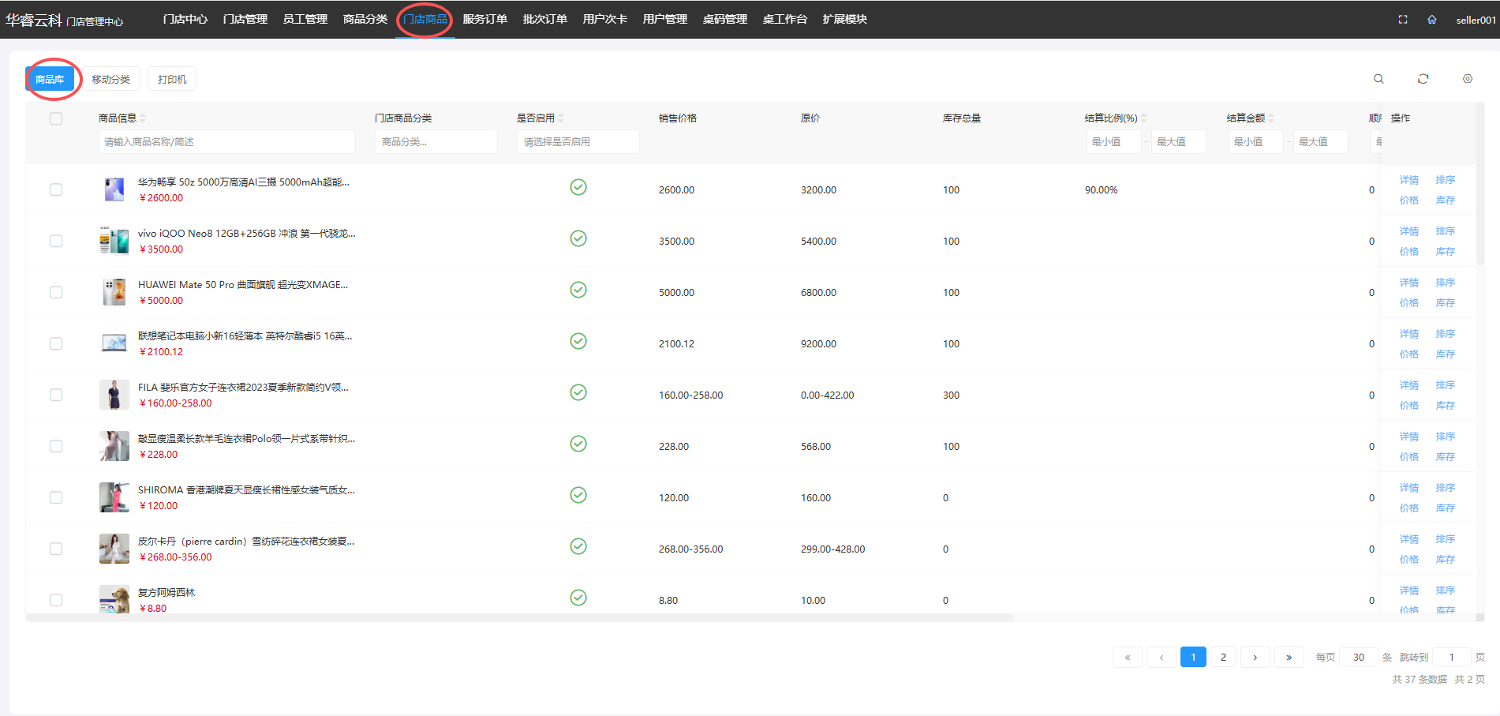Open the per-page count selector

tap(1358, 657)
